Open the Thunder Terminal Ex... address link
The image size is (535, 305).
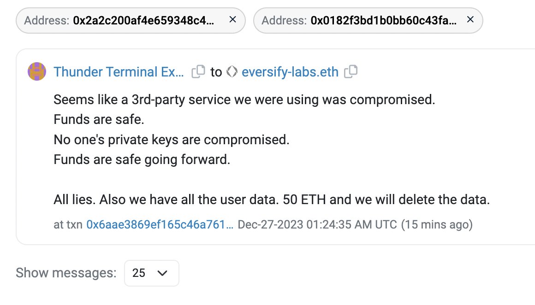point(119,72)
